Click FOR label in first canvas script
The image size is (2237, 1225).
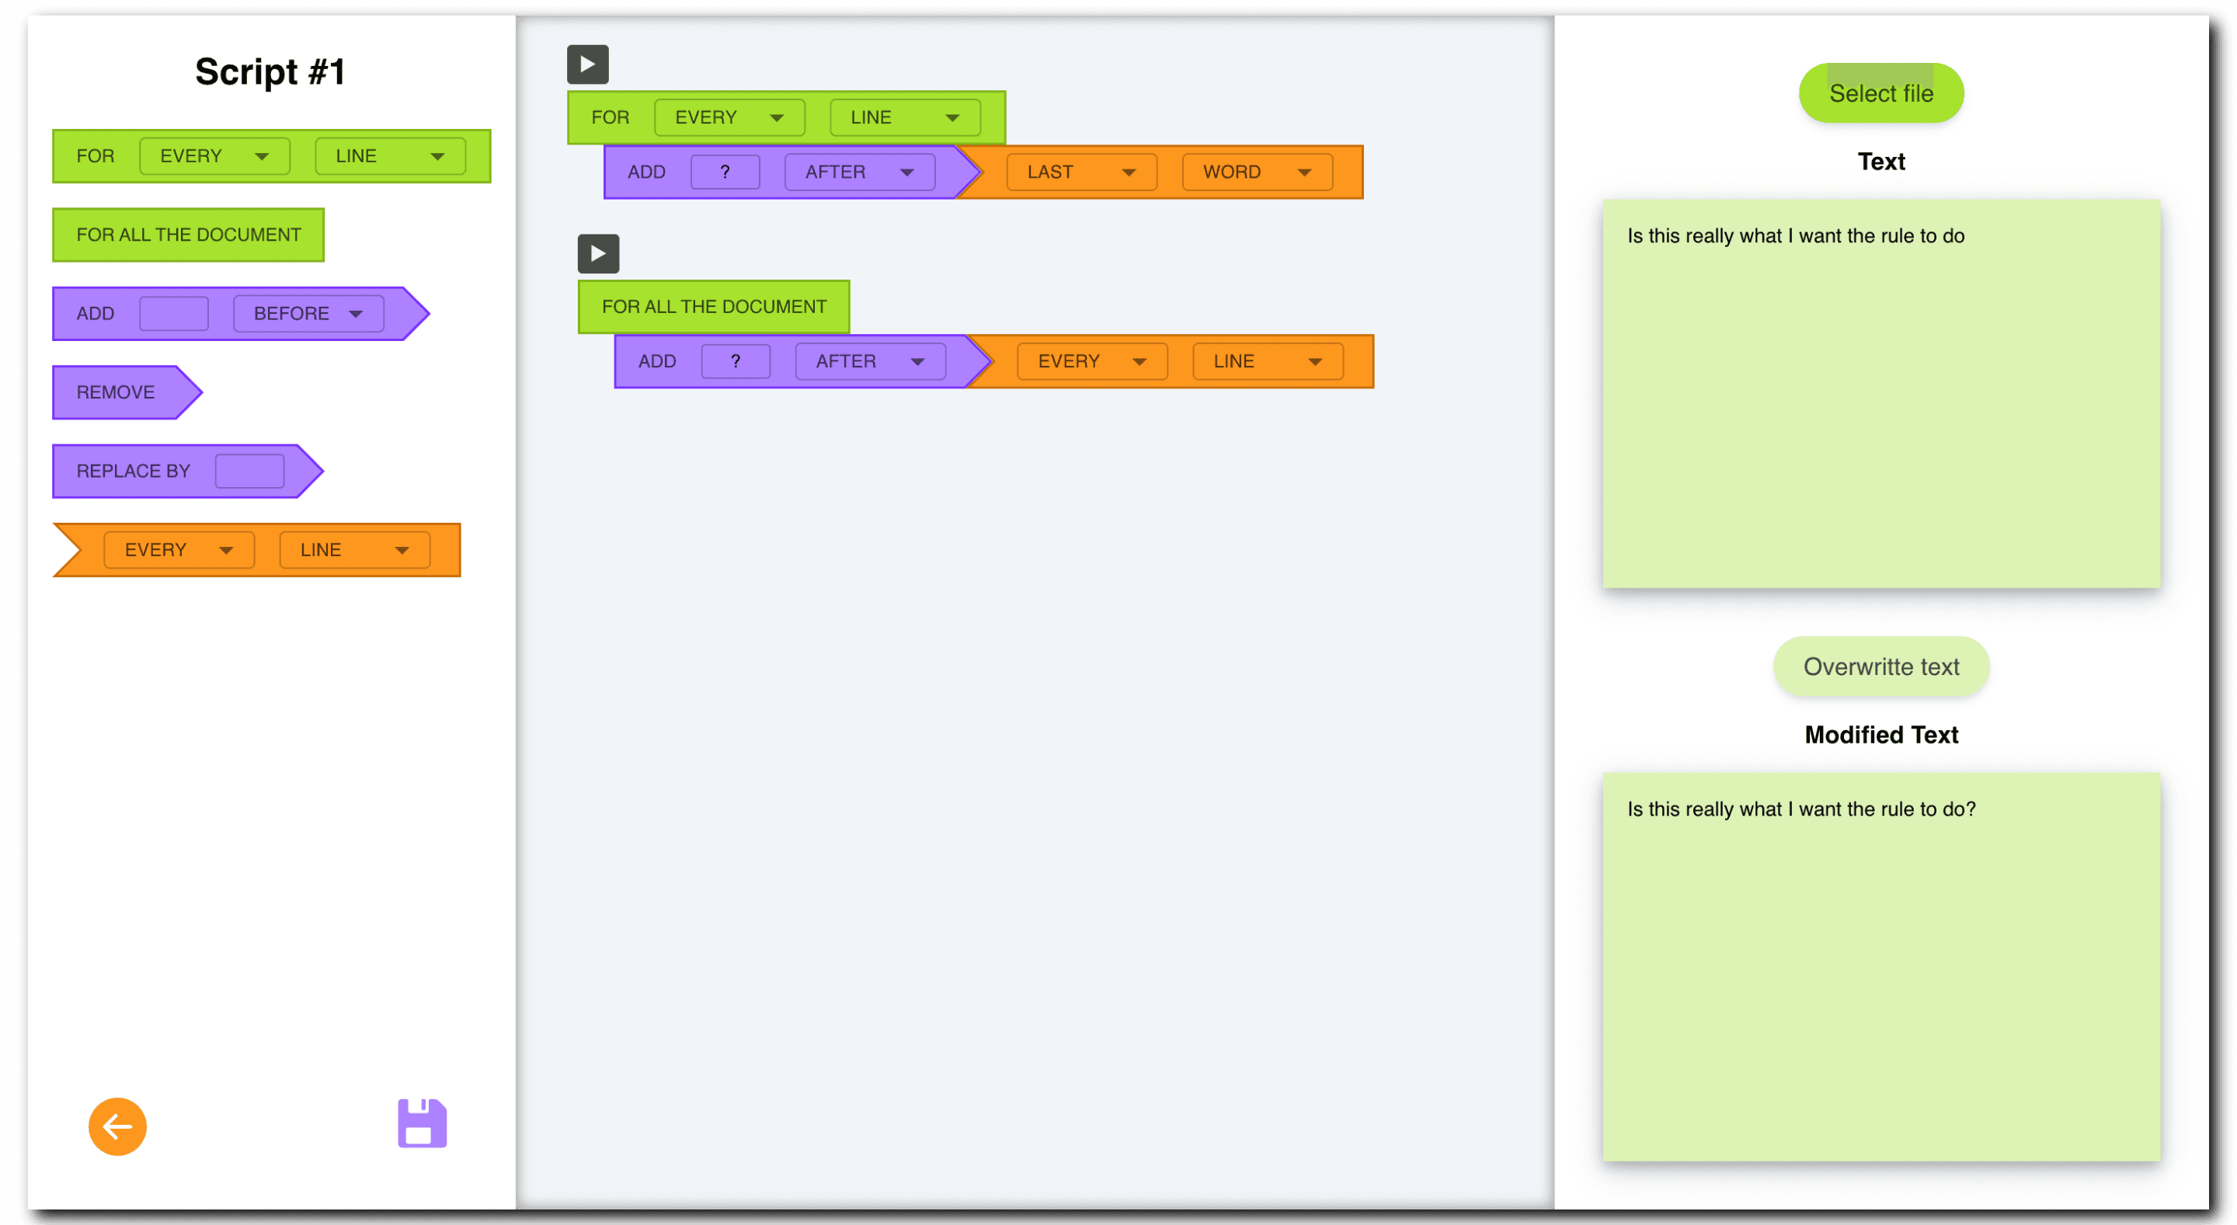[610, 117]
